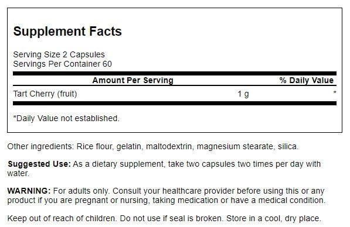This screenshot has height=227, width=350.
Task: Click the word silica in ingredients
Action: [x=288, y=147]
